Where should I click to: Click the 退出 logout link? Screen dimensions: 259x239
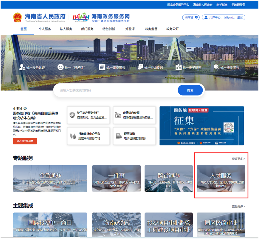click(240, 17)
